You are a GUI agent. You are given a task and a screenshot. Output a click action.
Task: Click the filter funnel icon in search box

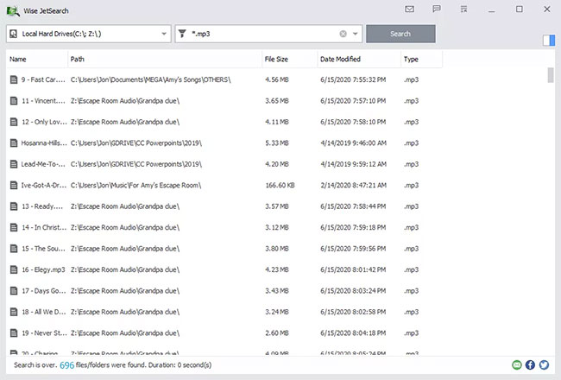182,34
